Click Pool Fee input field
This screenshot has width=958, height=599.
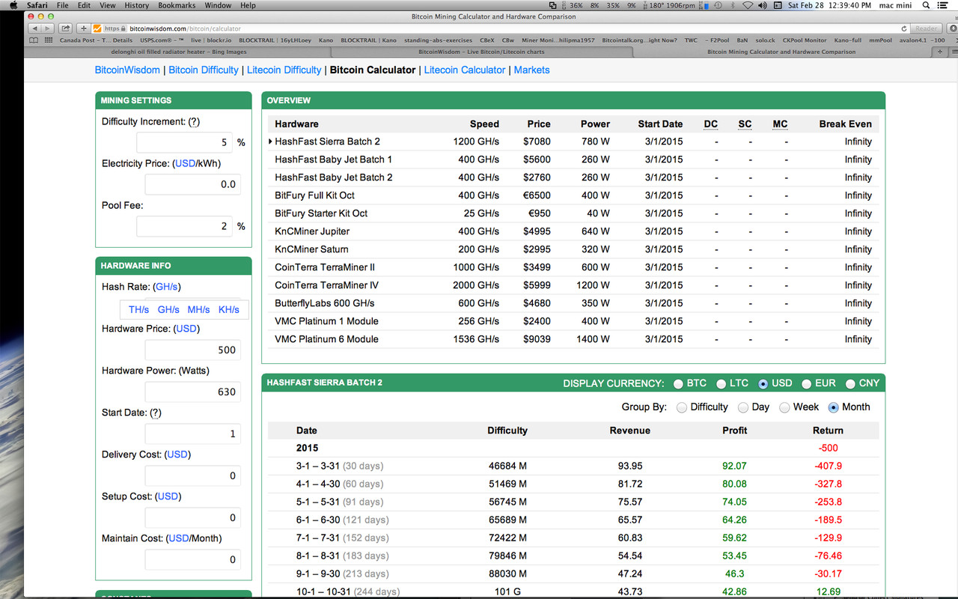(184, 226)
